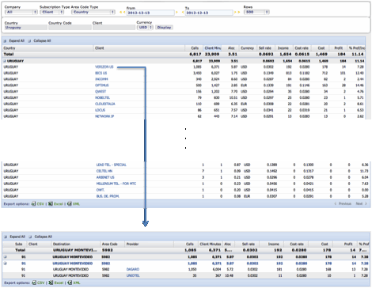Sort by the Country column header
The image size is (372, 288).
point(48,48)
